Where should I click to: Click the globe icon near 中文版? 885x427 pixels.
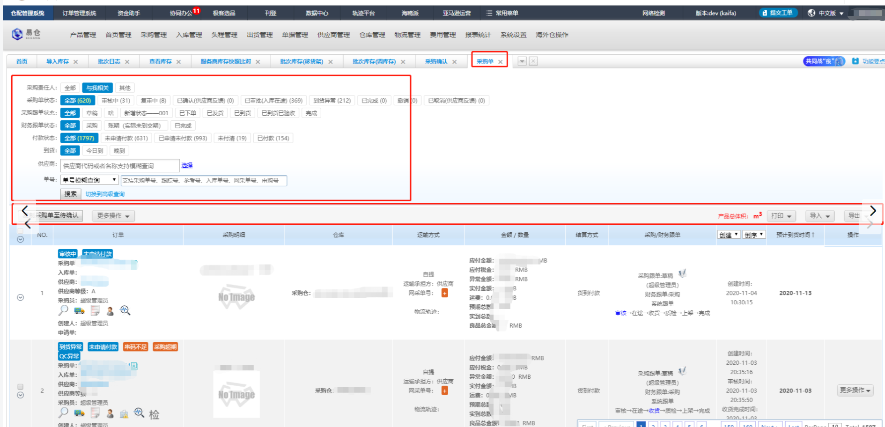coord(811,13)
